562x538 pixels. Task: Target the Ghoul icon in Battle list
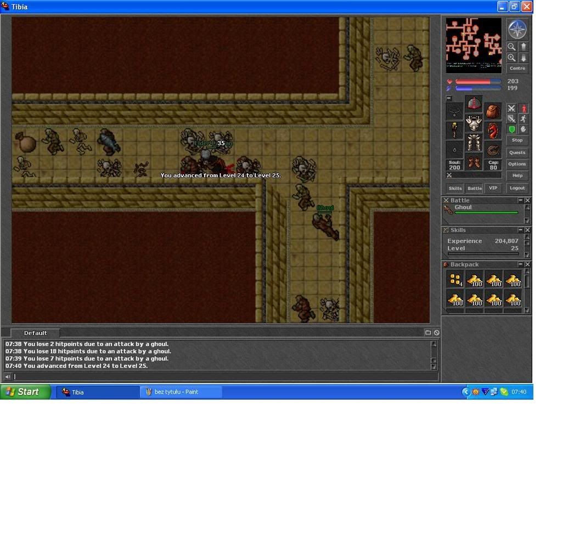(x=448, y=210)
